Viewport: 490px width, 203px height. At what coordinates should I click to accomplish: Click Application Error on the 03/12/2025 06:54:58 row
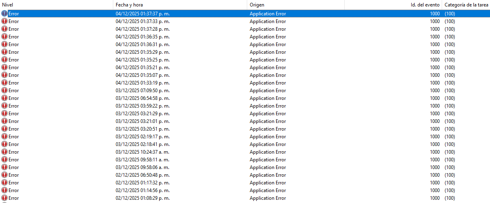(x=268, y=98)
